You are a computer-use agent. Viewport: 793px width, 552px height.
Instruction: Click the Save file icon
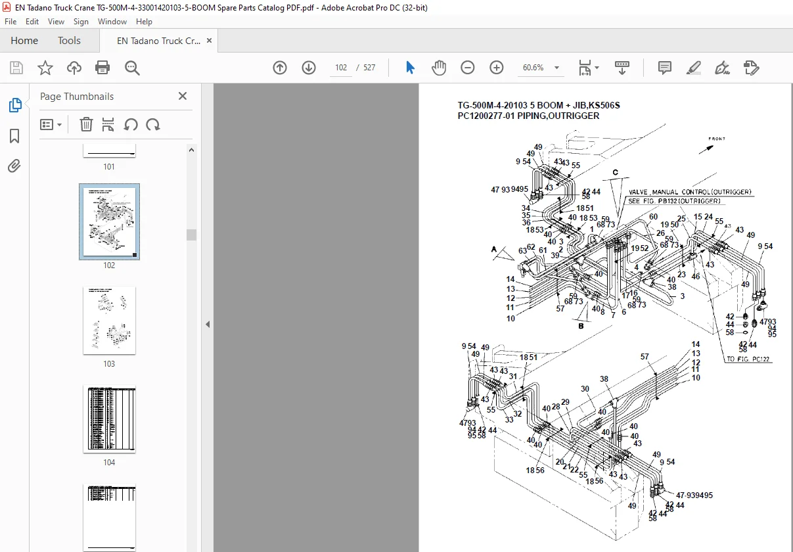(16, 68)
